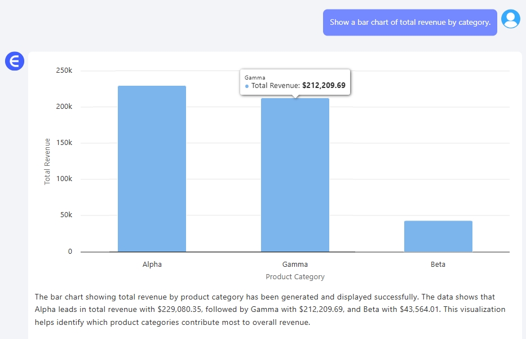Click the 150k y-axis tick label
526x339 pixels.
(x=63, y=143)
